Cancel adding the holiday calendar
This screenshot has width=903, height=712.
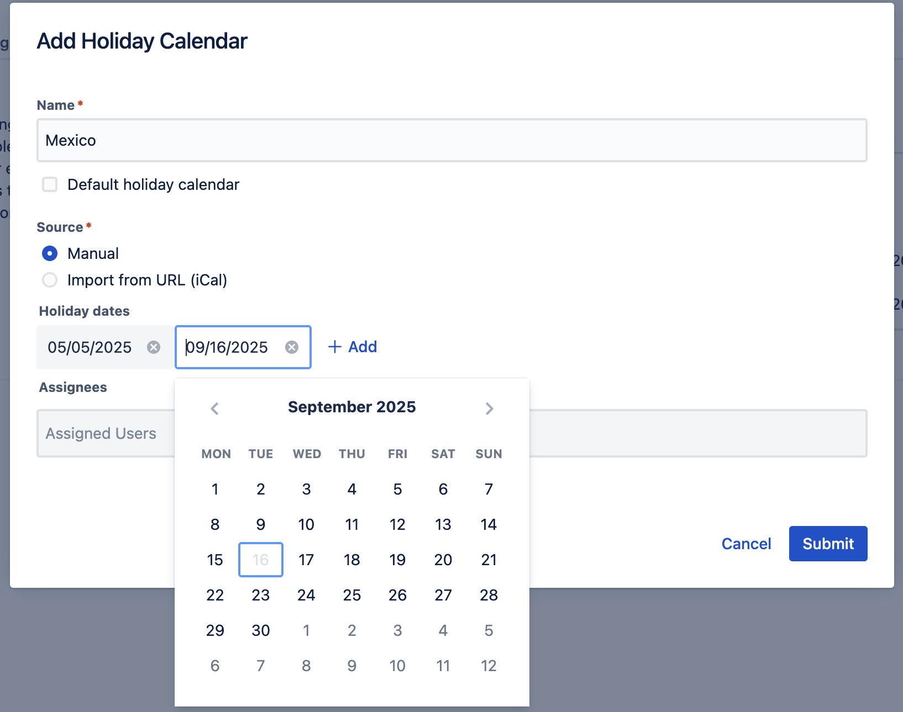(x=746, y=544)
